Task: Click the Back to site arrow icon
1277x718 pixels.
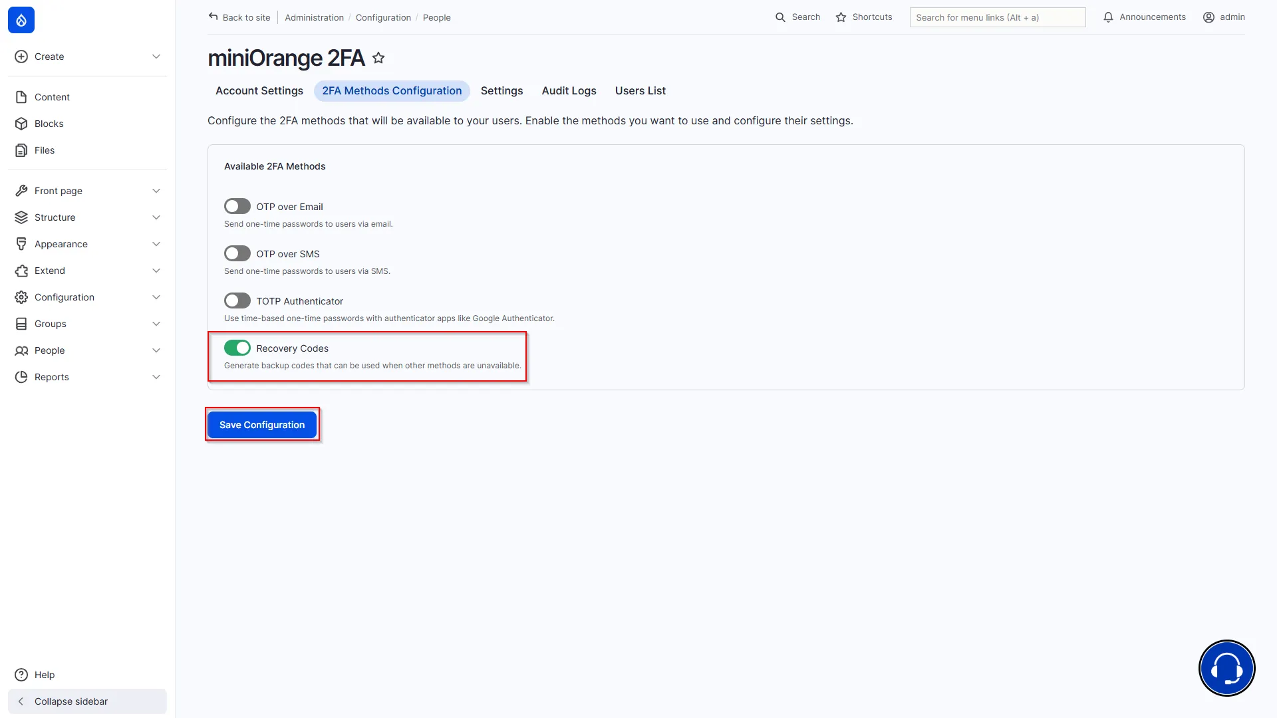Action: 213,17
